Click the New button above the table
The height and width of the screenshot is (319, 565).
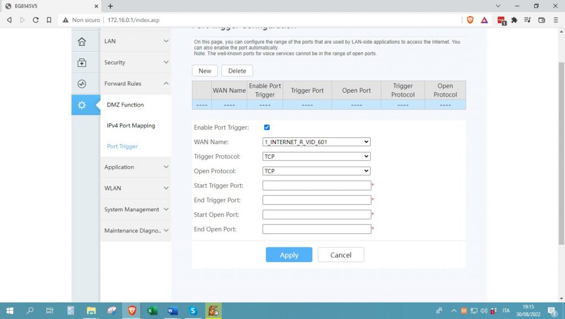point(205,71)
